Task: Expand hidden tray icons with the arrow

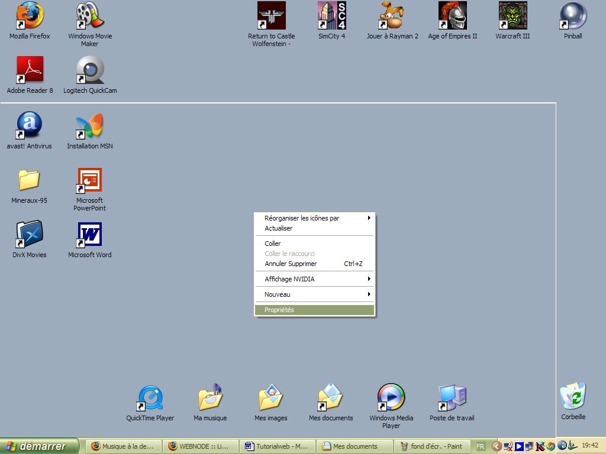Action: [497, 447]
